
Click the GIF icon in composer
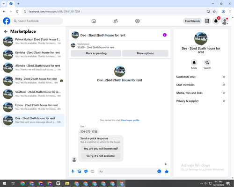pyautogui.click(x=93, y=172)
